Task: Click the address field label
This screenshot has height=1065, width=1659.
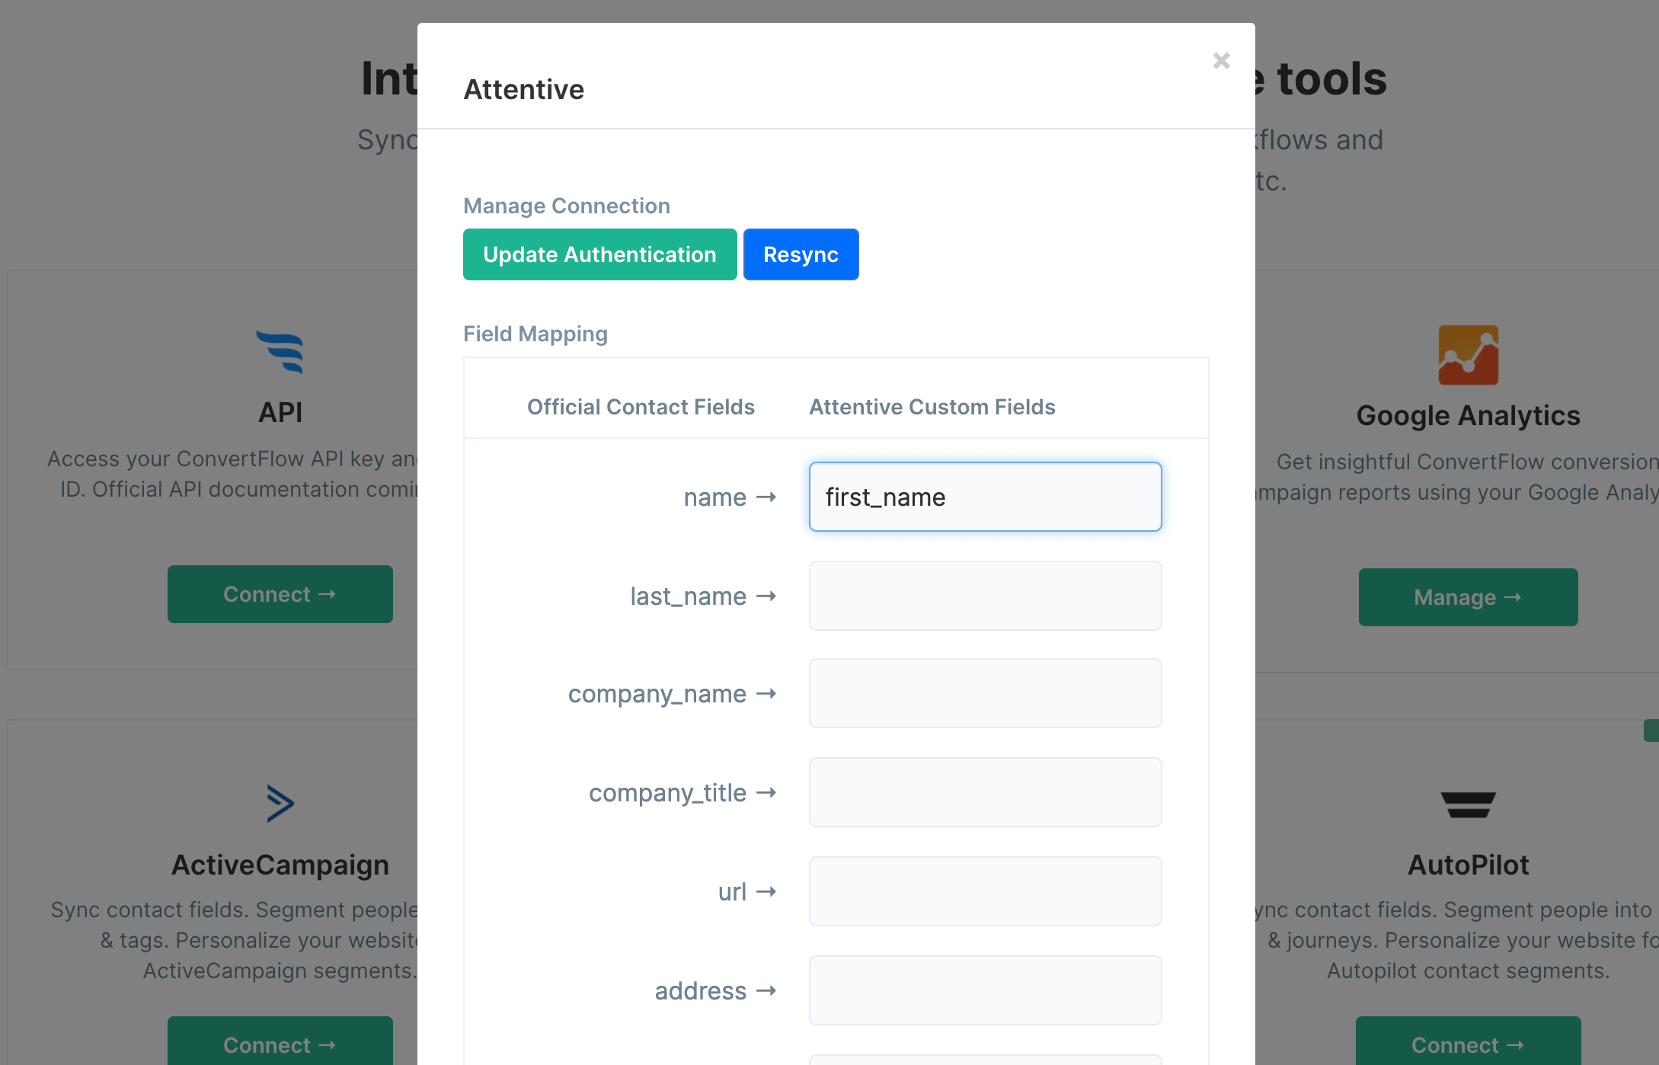Action: tap(700, 990)
